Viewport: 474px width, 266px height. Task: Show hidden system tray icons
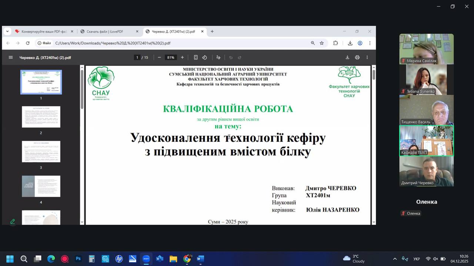395,259
